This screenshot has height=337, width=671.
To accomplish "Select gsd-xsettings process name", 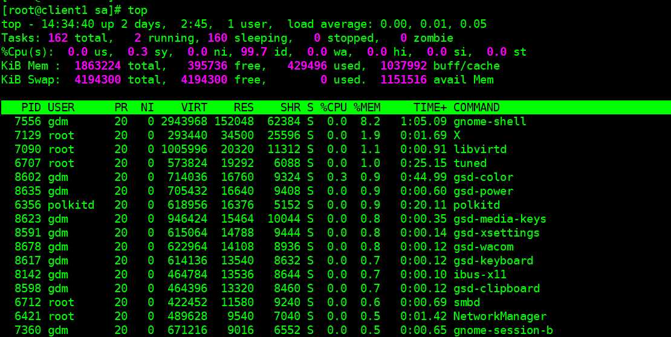I will 496,233.
